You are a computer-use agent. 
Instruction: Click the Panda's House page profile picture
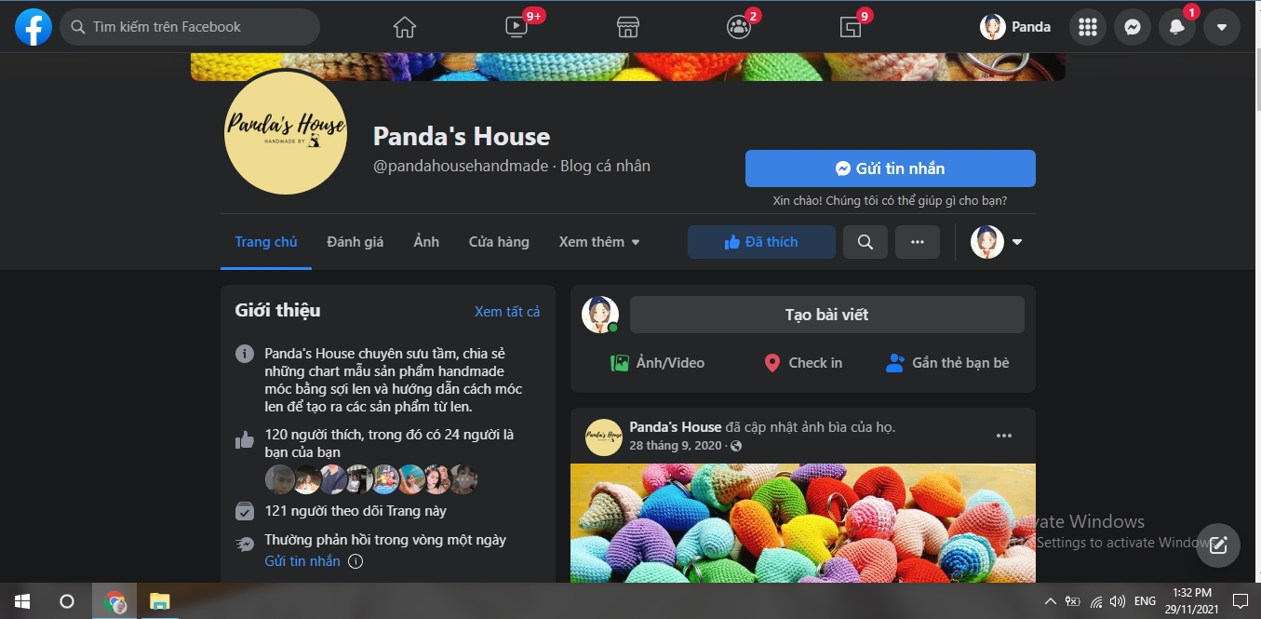(286, 132)
